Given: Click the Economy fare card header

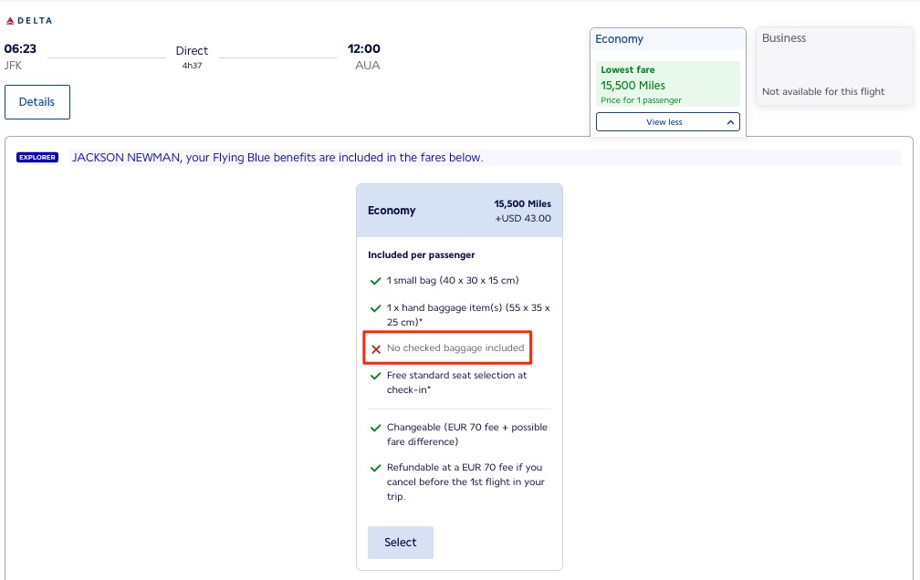Looking at the screenshot, I should click(459, 211).
